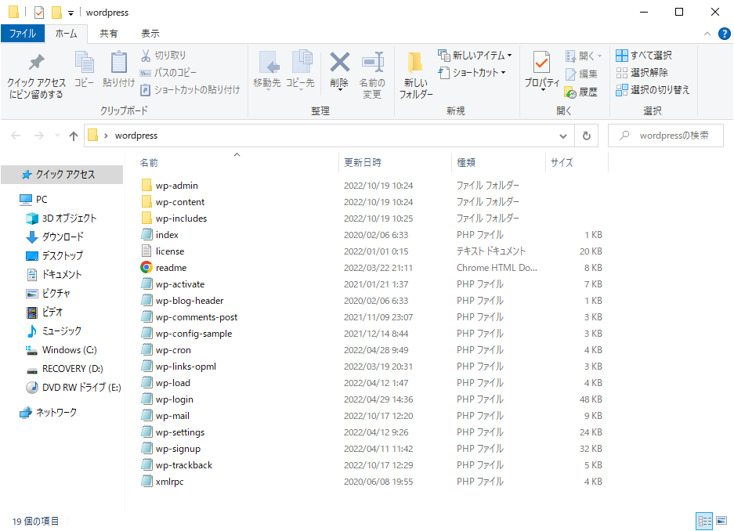This screenshot has height=531, width=734.
Task: Sort by 名前 (Name) column header
Action: (149, 162)
